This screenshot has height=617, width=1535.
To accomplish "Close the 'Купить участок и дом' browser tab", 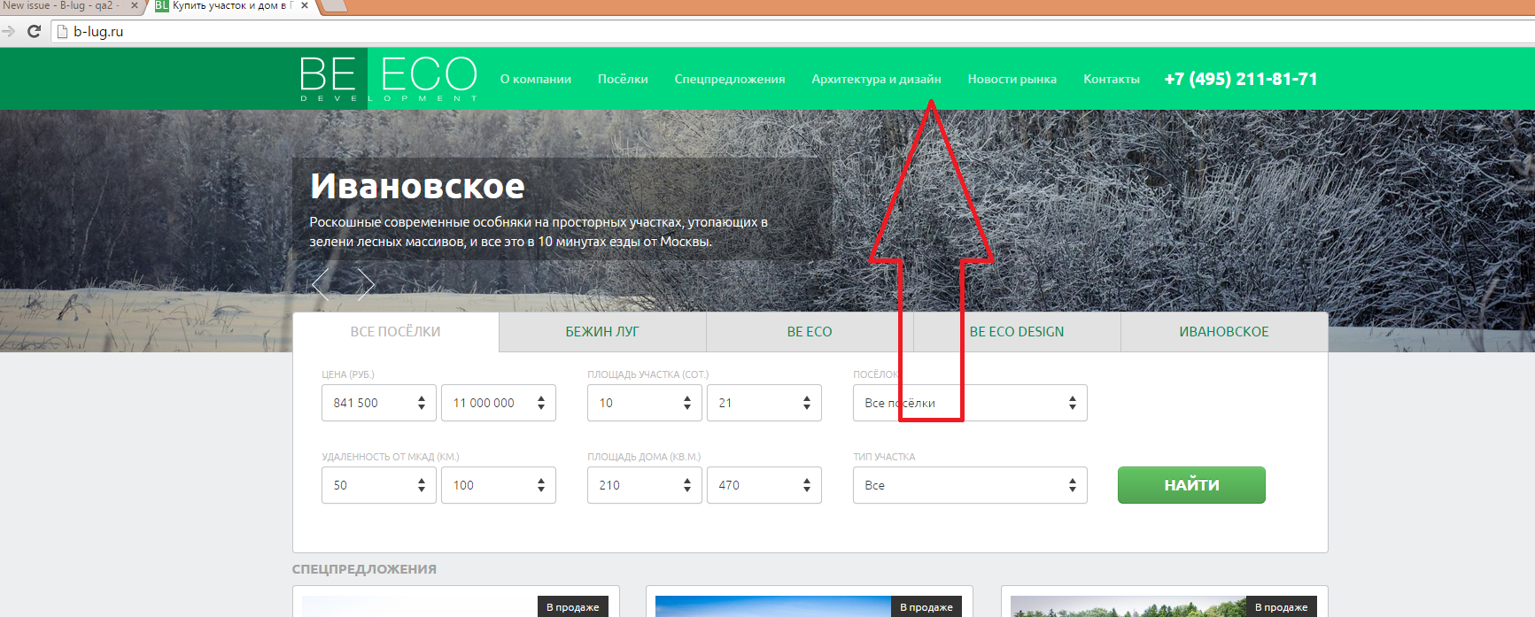I will tap(305, 5).
